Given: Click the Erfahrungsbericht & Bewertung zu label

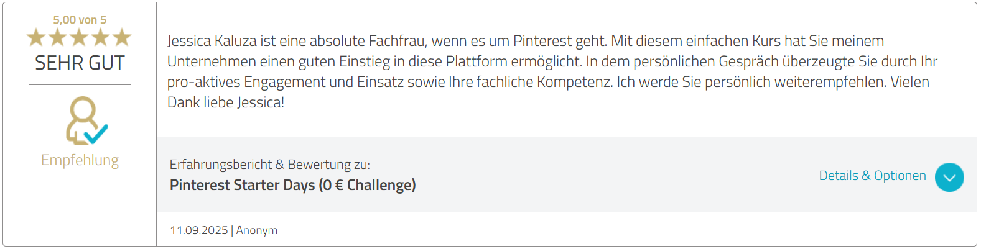Looking at the screenshot, I should (x=269, y=165).
